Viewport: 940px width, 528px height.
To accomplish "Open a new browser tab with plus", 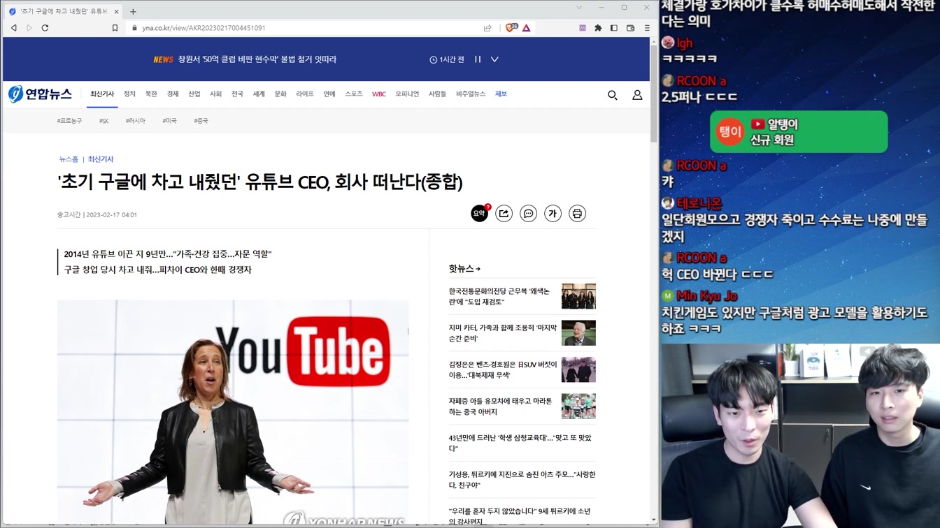I will click(x=133, y=11).
